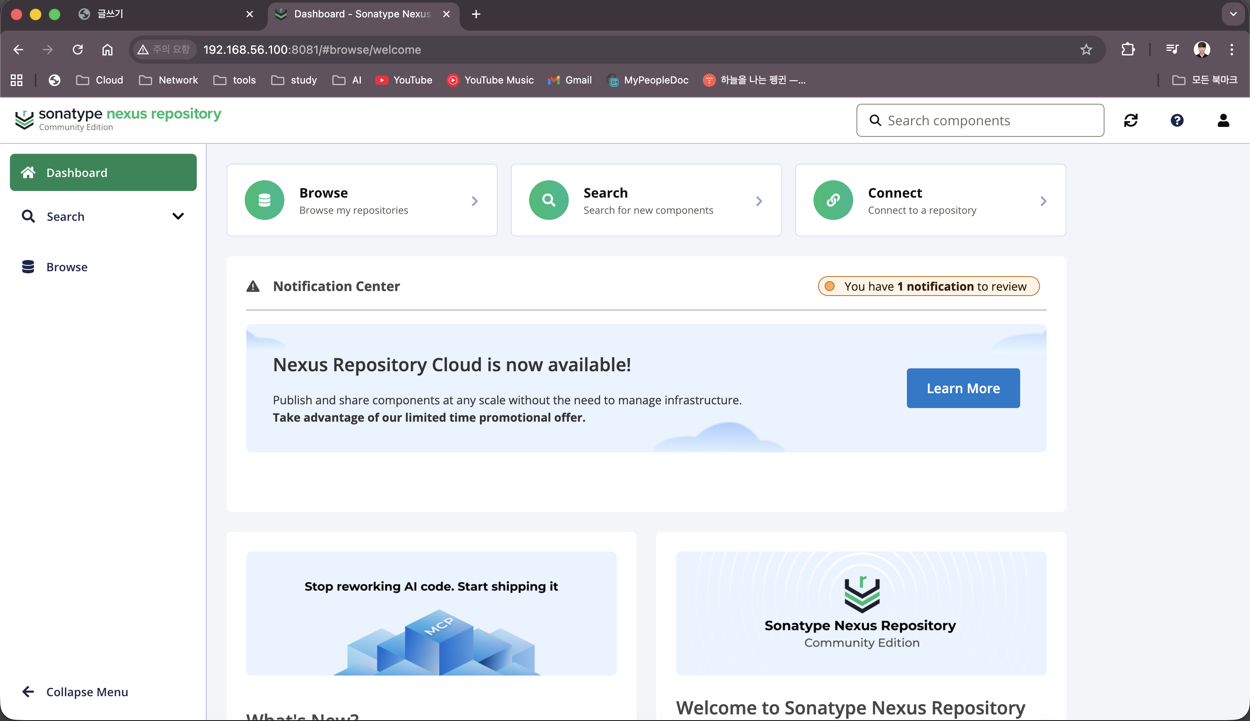Click the database icon beside sidebar Browse
1250x721 pixels.
point(28,267)
